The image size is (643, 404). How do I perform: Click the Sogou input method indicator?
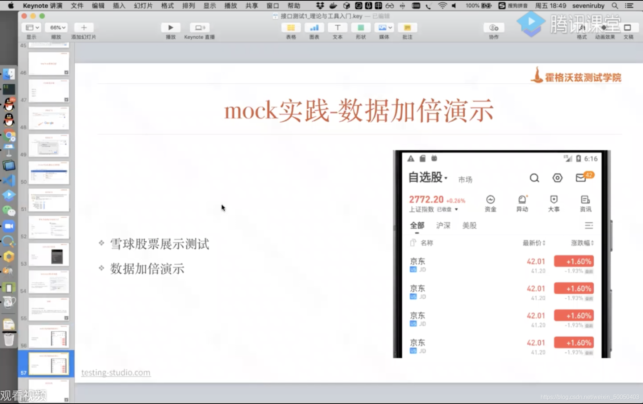[x=513, y=5]
